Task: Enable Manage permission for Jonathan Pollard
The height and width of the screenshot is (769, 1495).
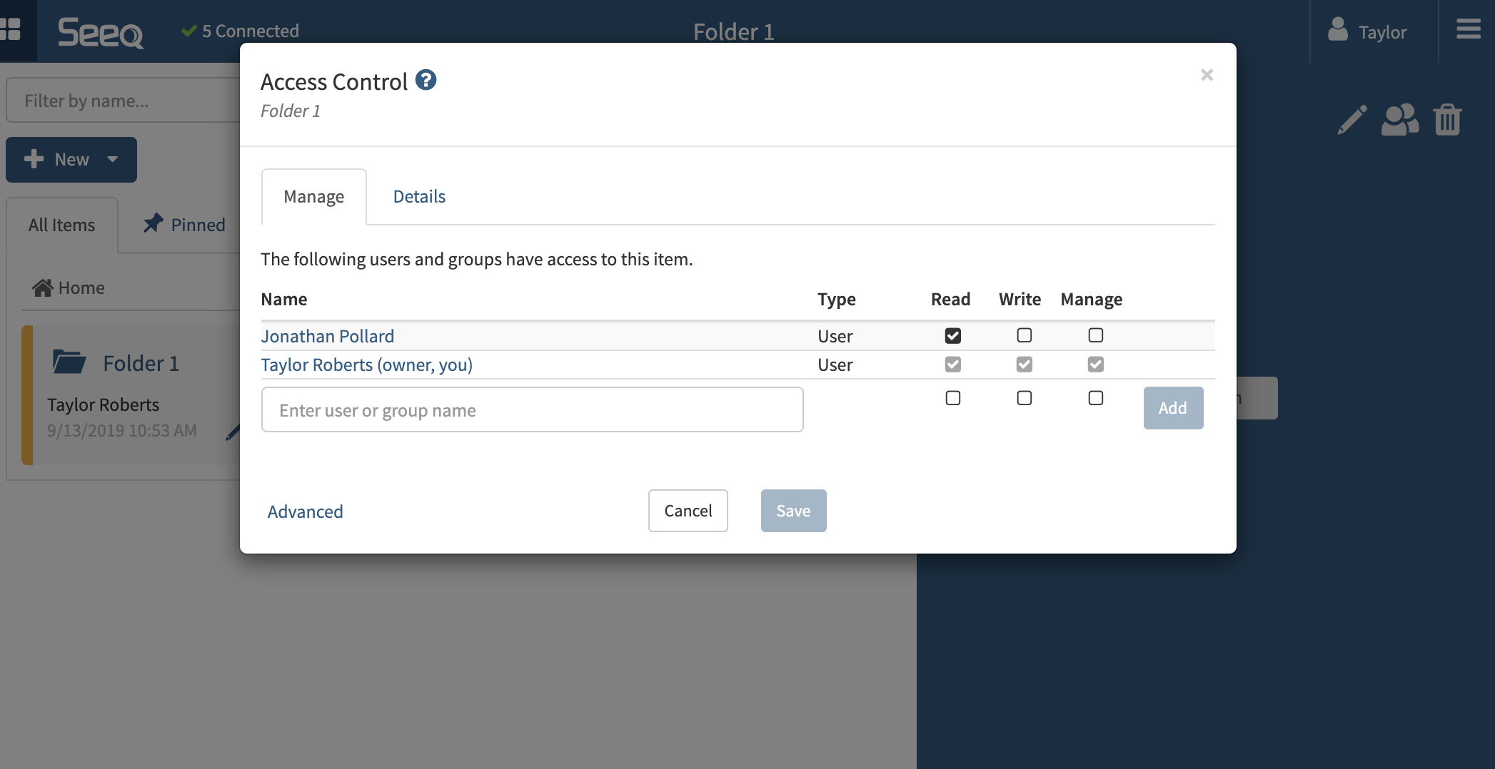Action: coord(1095,335)
